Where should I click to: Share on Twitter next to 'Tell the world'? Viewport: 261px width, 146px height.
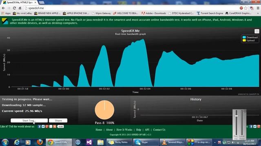(x=43, y=127)
